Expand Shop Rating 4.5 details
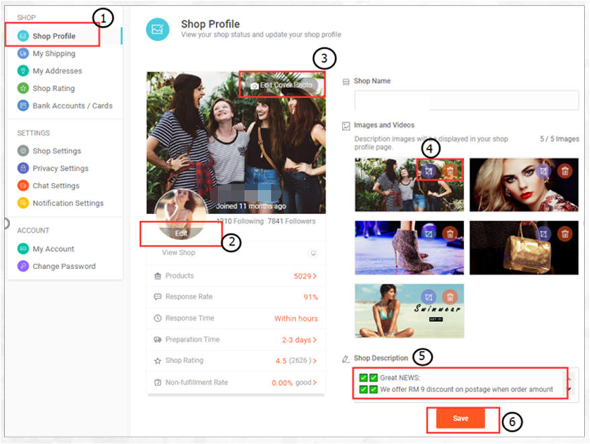Viewport: 590px width, 444px height. tap(296, 361)
